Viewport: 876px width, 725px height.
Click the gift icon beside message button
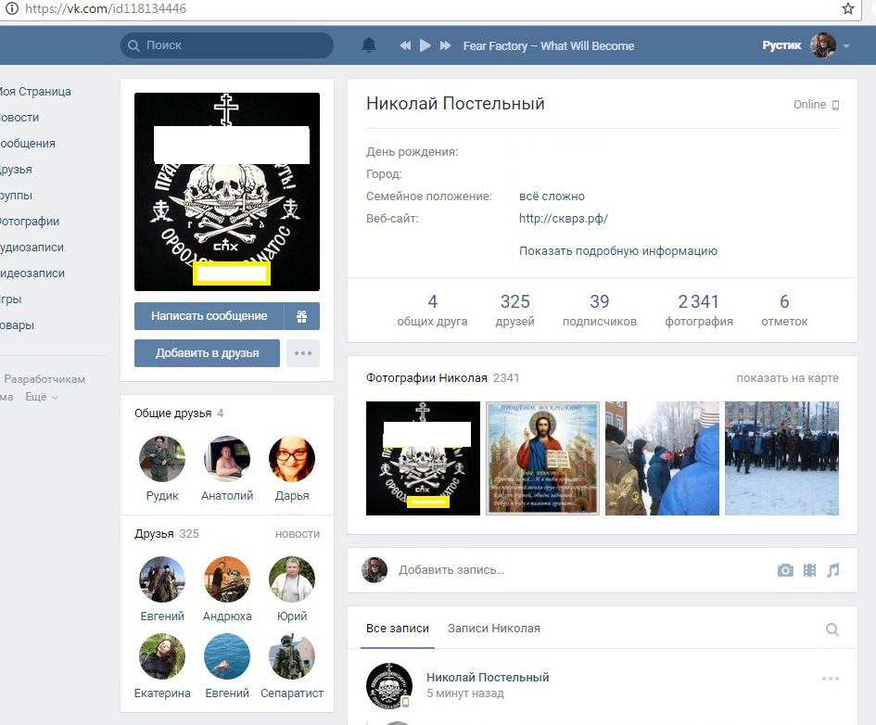[x=302, y=316]
